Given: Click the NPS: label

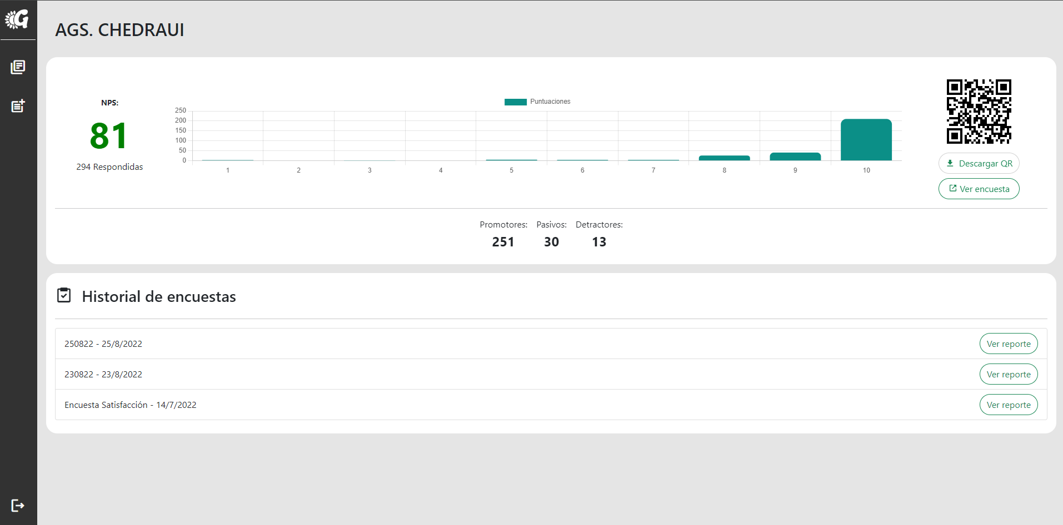Looking at the screenshot, I should point(109,103).
